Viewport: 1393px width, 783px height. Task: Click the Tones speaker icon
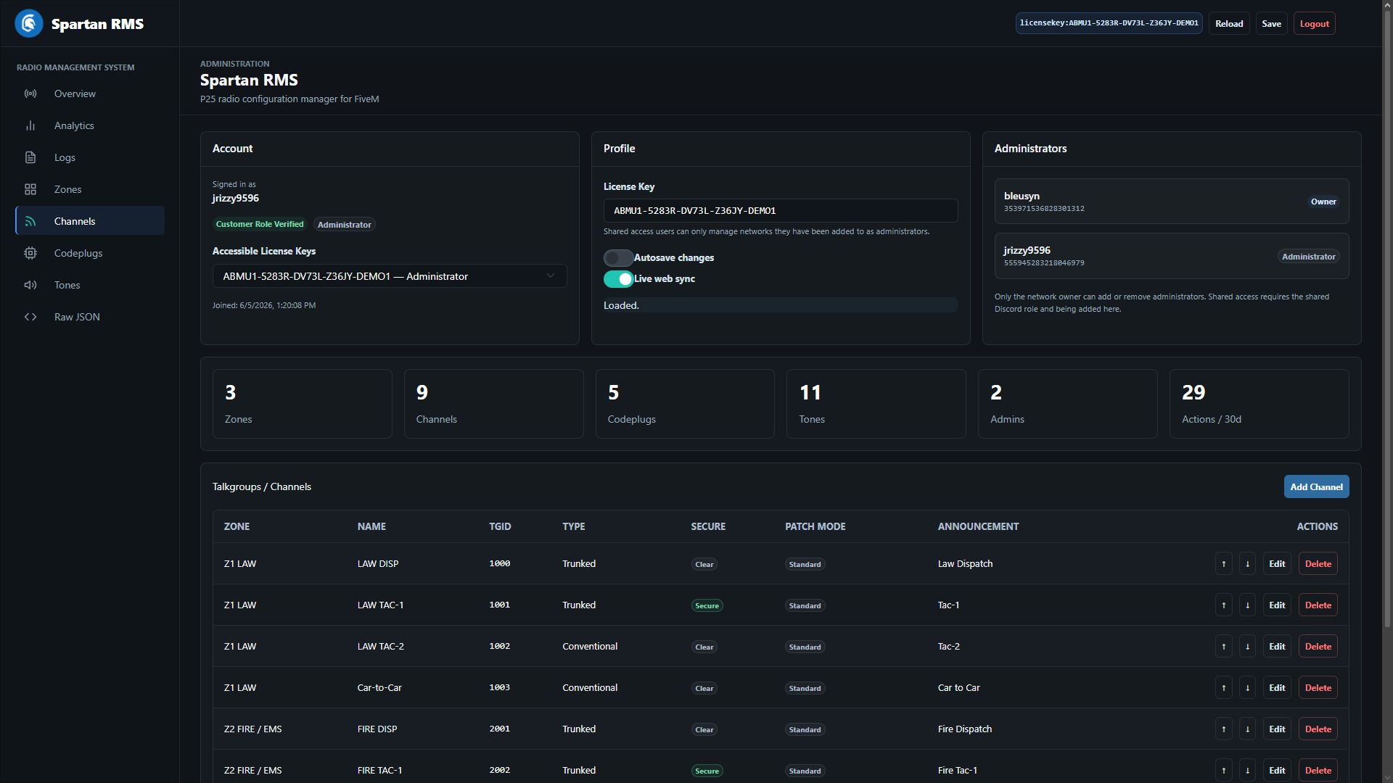(30, 285)
